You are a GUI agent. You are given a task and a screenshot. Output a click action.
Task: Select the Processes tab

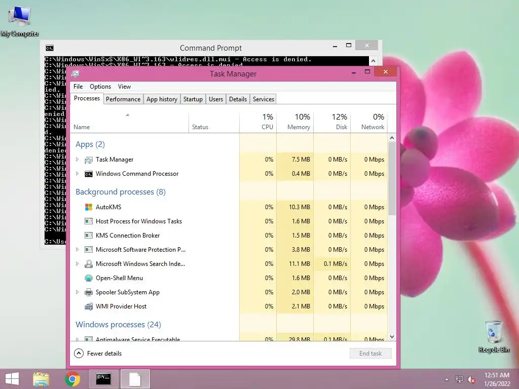point(87,99)
